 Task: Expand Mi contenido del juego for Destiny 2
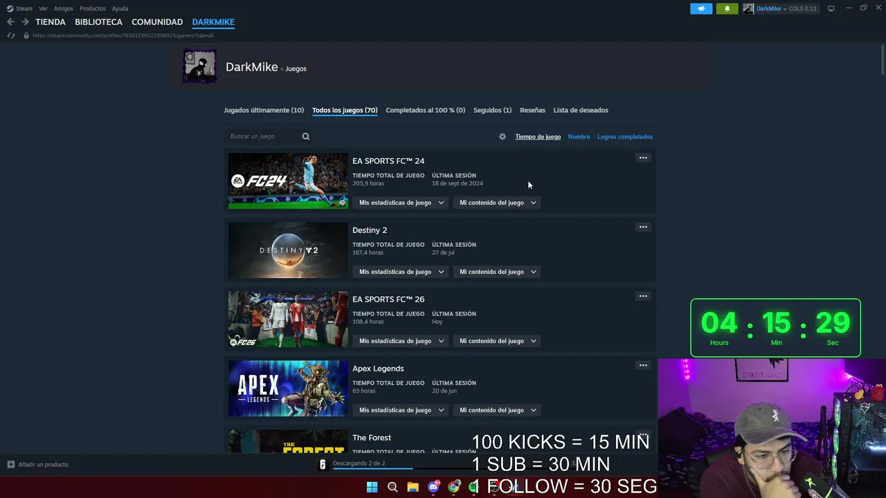(498, 272)
